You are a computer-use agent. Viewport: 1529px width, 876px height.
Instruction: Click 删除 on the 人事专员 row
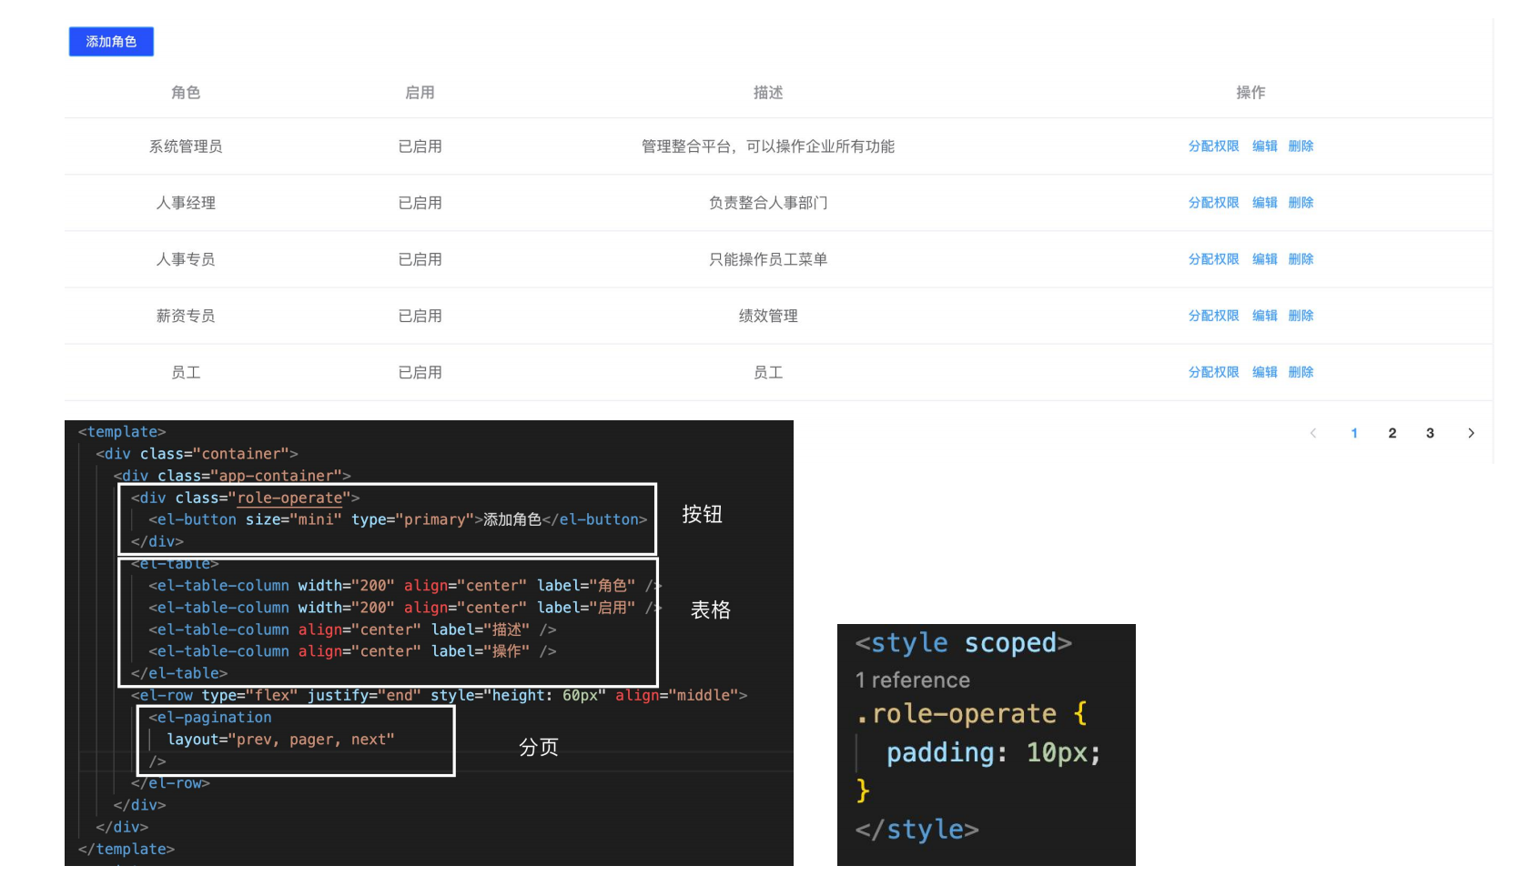pyautogui.click(x=1301, y=259)
